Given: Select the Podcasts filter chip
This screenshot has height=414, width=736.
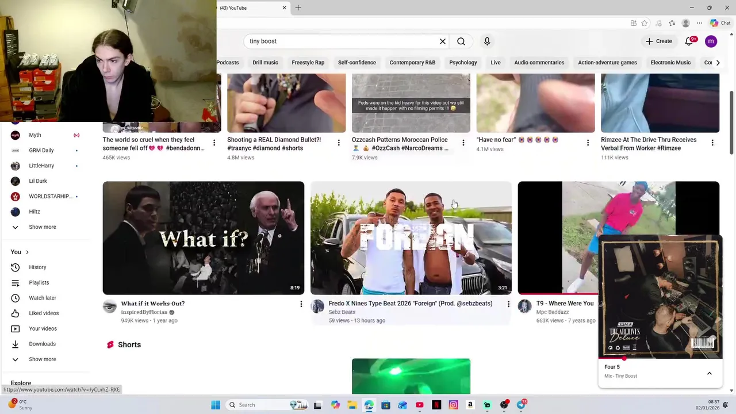Looking at the screenshot, I should pyautogui.click(x=228, y=63).
